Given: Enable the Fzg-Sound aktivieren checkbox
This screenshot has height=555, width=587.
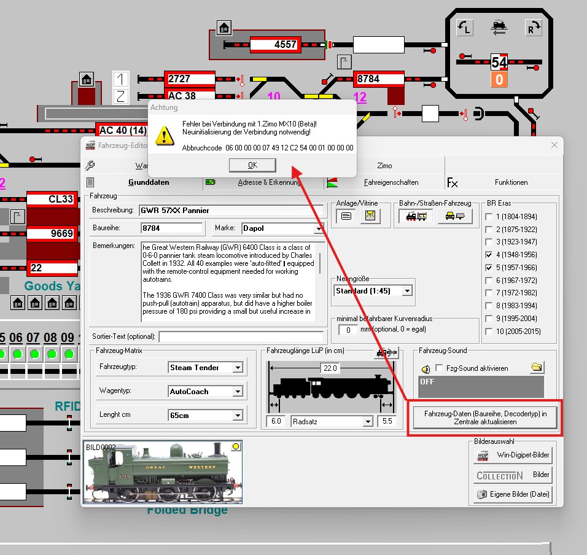Looking at the screenshot, I should click(x=439, y=368).
